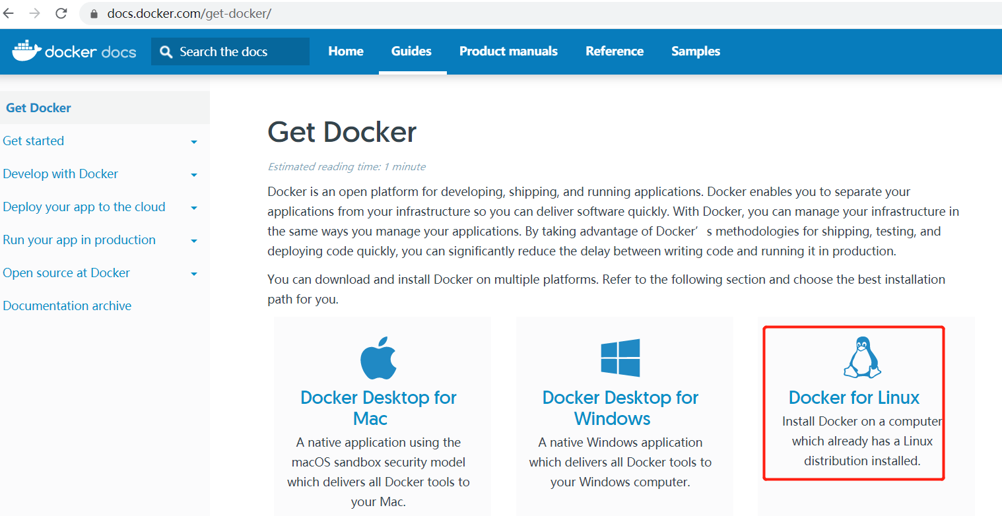Click the magnifier icon in search box
The height and width of the screenshot is (516, 1002).
click(166, 51)
